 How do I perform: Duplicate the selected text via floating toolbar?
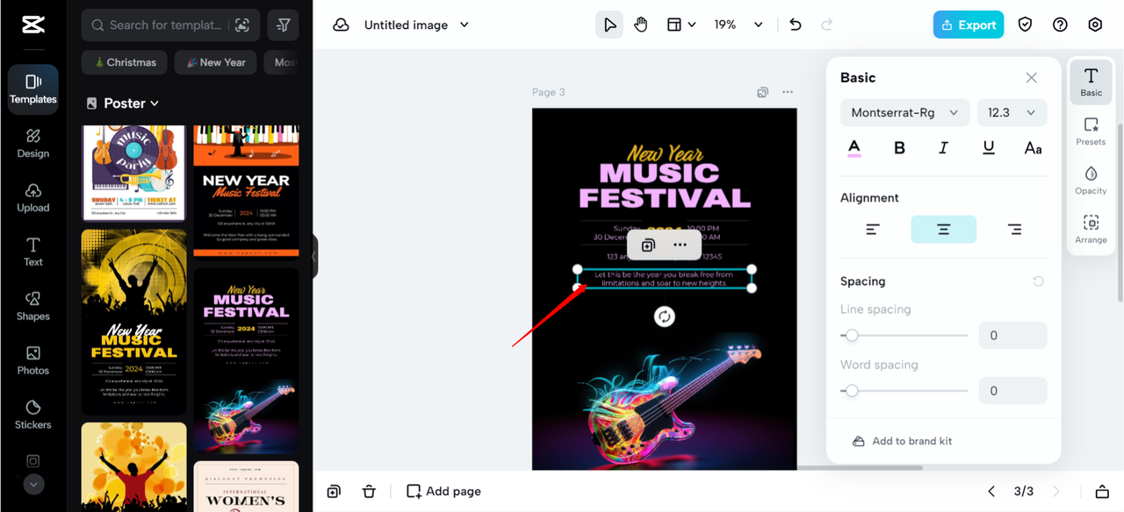648,245
